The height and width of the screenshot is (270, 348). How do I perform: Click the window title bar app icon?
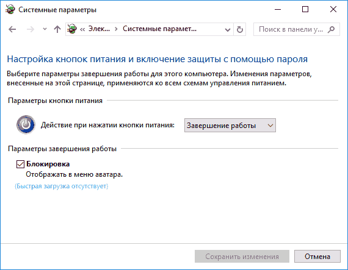tap(10, 10)
